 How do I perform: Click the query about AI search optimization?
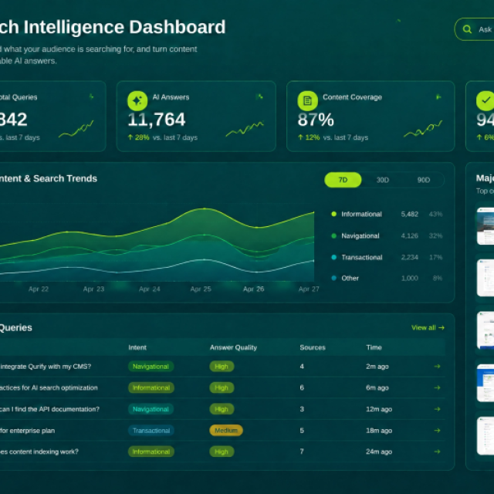[x=49, y=387]
